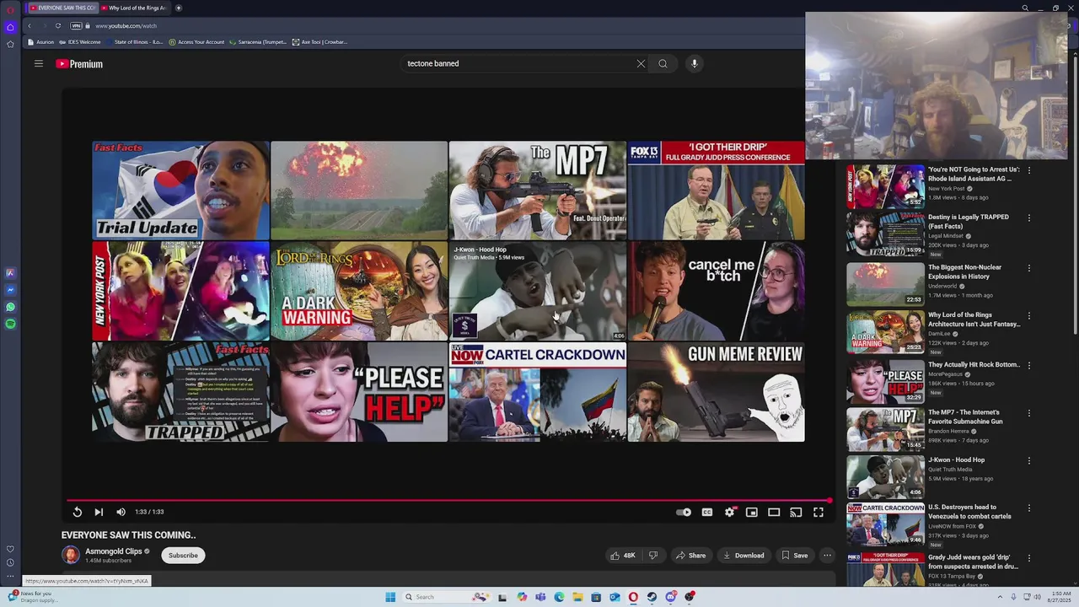Open options for 'They Actually Hit Rock Bottom' video
The image size is (1079, 607).
pos(1028,365)
